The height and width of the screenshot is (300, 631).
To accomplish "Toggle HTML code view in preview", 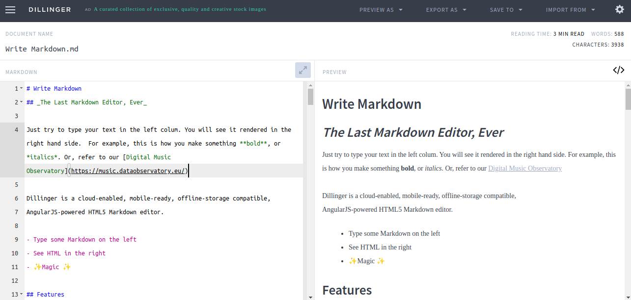I will click(x=618, y=70).
